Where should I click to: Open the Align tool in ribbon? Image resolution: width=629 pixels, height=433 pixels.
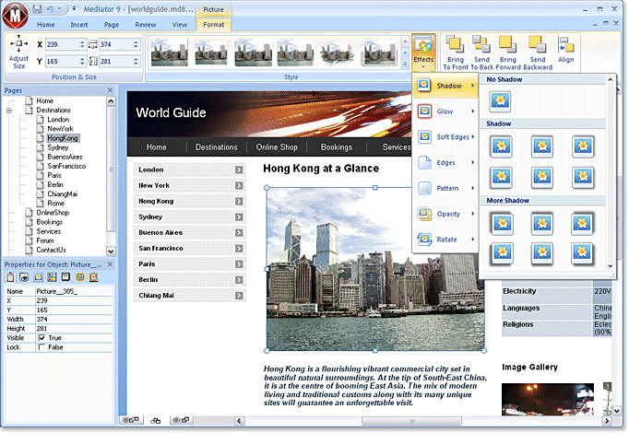point(565,45)
